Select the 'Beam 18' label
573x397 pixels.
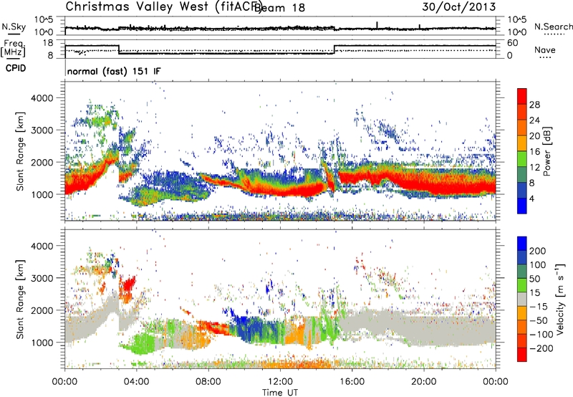[279, 7]
